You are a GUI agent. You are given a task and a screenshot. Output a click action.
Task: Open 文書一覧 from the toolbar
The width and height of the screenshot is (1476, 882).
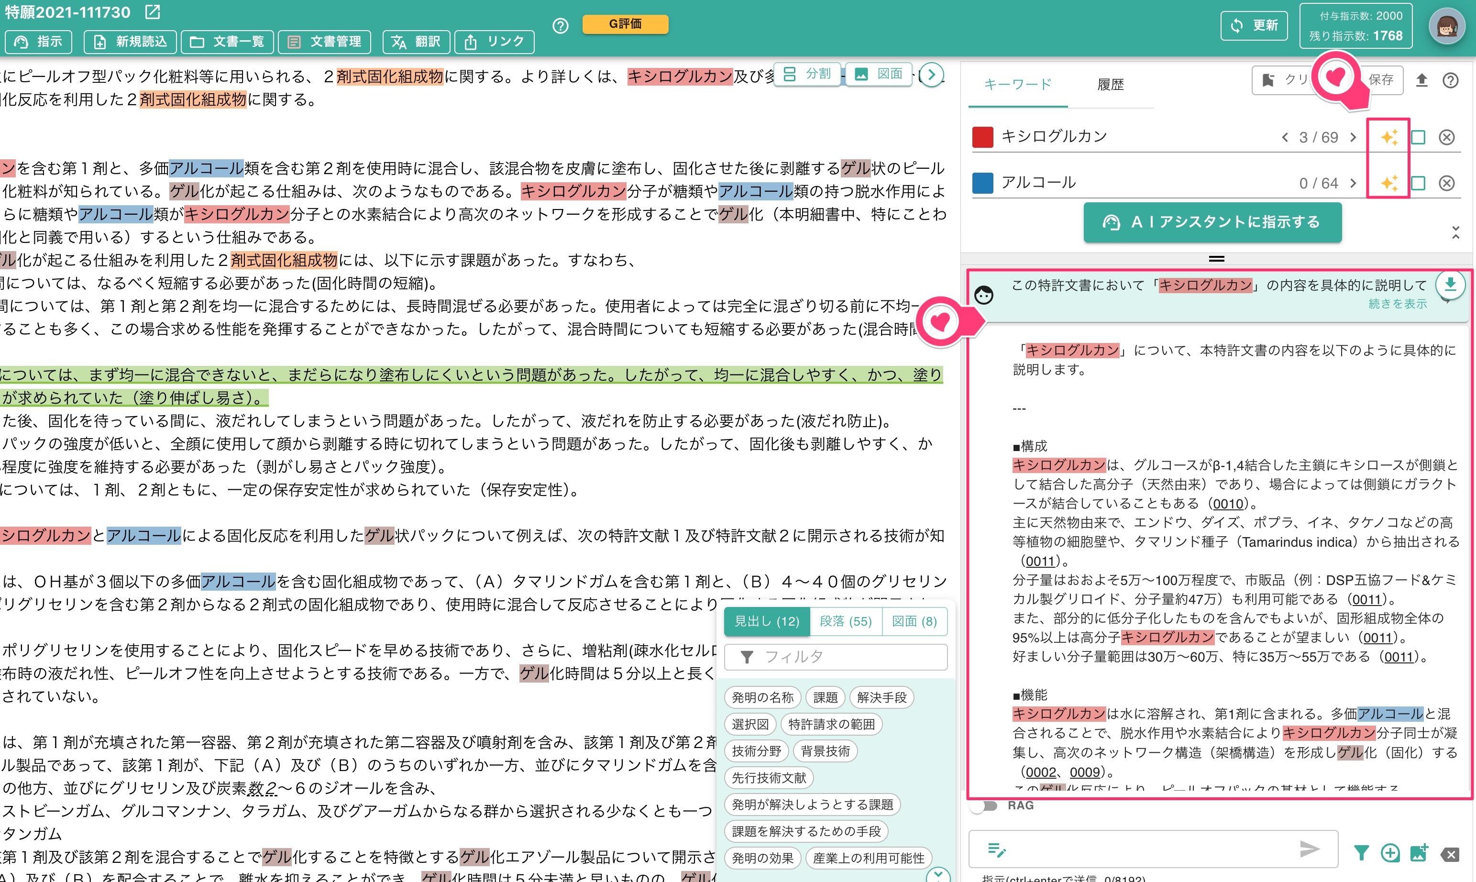(227, 42)
